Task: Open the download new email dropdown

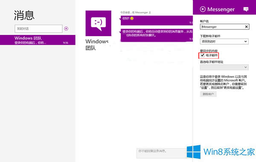Action: pos(224,42)
